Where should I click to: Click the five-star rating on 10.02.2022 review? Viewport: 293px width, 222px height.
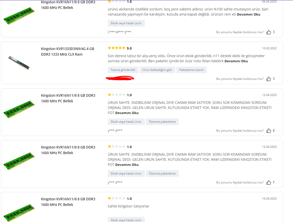point(116,48)
